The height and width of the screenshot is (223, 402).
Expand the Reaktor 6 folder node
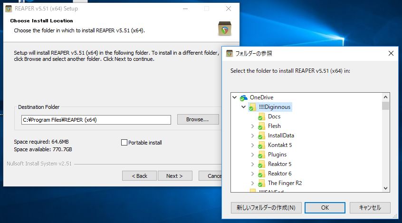[x=252, y=174]
